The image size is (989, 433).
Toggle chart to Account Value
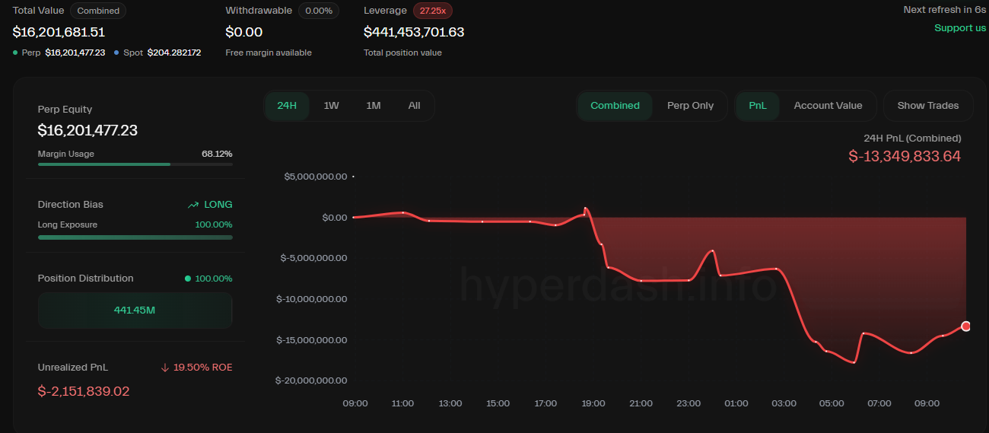(x=828, y=106)
